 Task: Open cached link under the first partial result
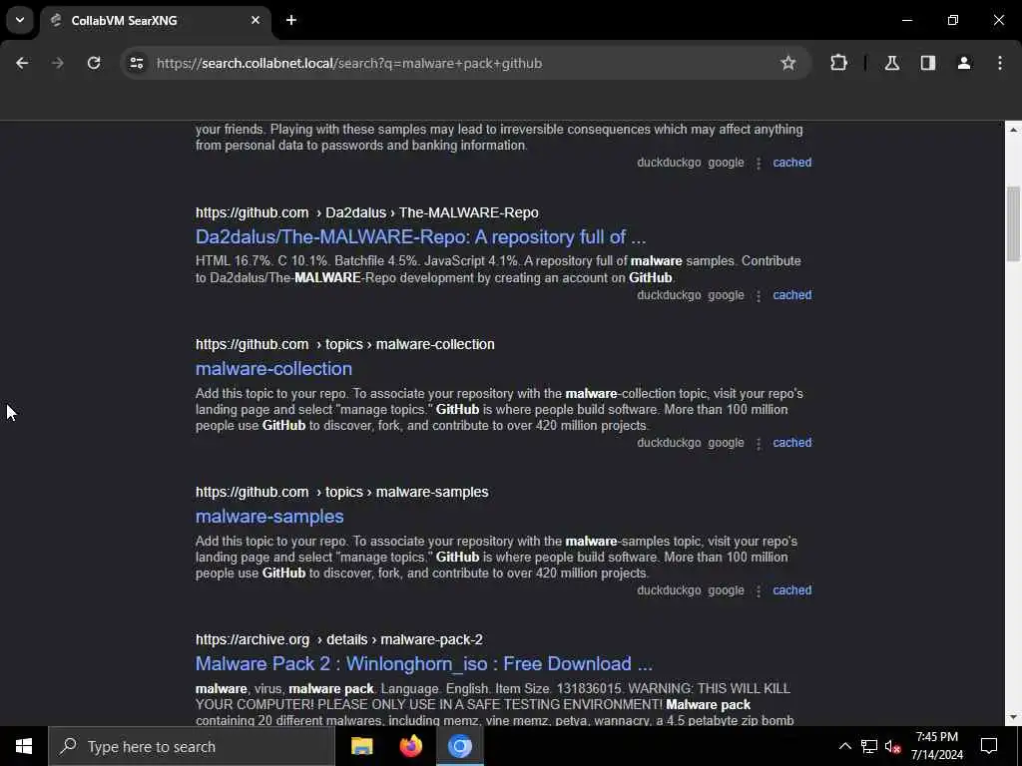[791, 163]
